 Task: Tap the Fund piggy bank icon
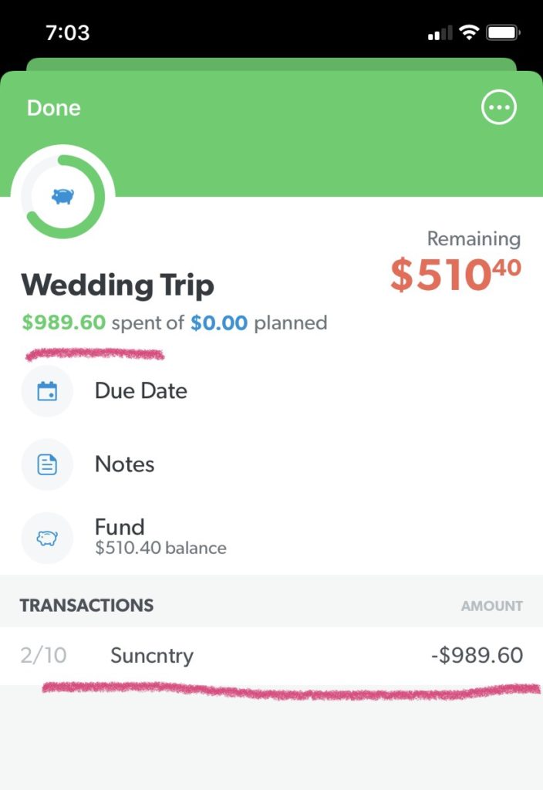(x=47, y=538)
